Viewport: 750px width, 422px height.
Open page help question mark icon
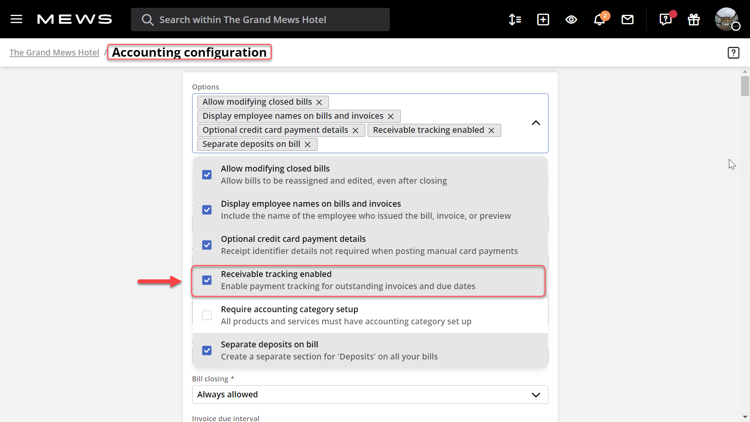733,53
